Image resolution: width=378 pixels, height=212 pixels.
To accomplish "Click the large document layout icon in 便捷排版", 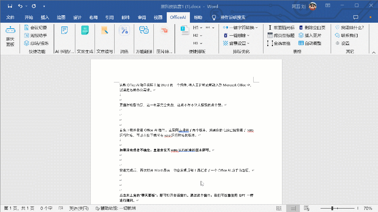I will pos(185,30).
